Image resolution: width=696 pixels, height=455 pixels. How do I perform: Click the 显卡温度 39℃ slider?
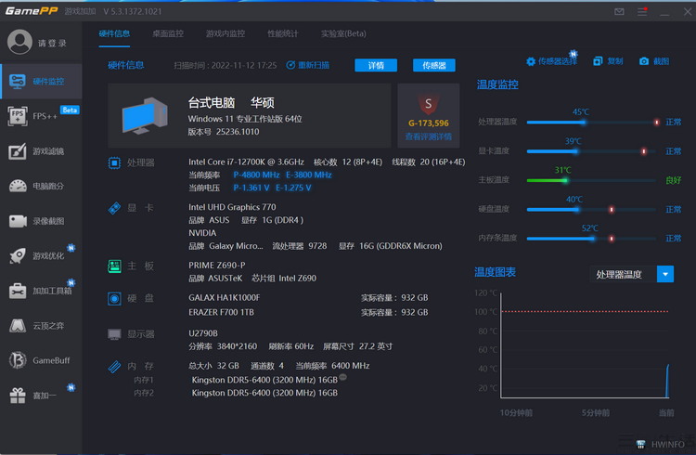[x=592, y=151]
